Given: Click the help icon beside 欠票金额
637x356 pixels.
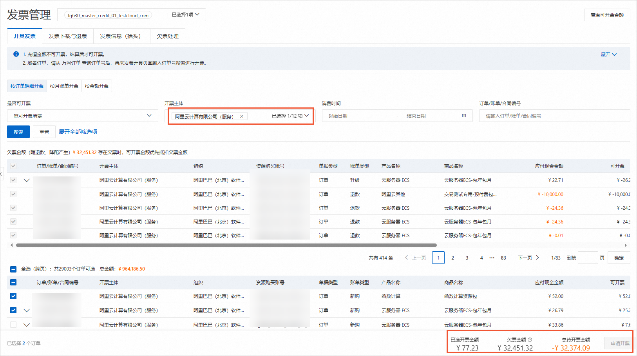Looking at the screenshot, I should pos(530,340).
